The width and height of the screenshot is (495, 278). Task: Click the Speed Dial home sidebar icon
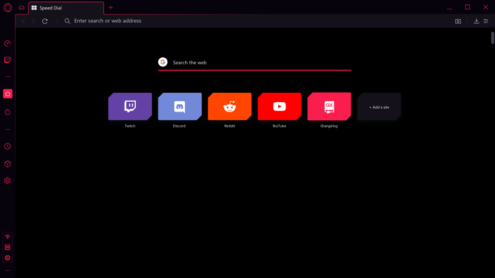[x=8, y=94]
